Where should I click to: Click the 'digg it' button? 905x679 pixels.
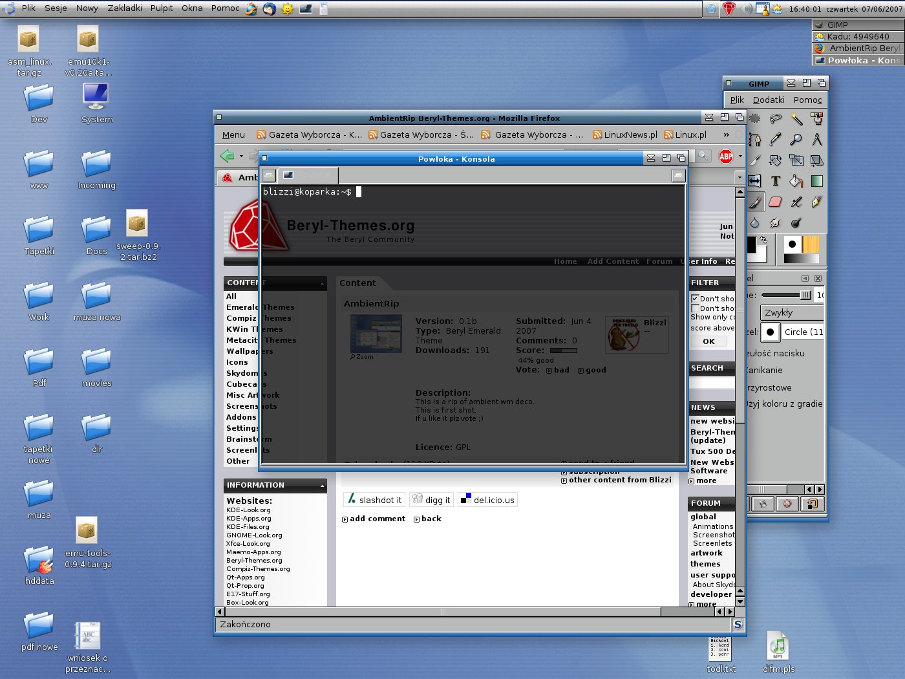click(432, 500)
